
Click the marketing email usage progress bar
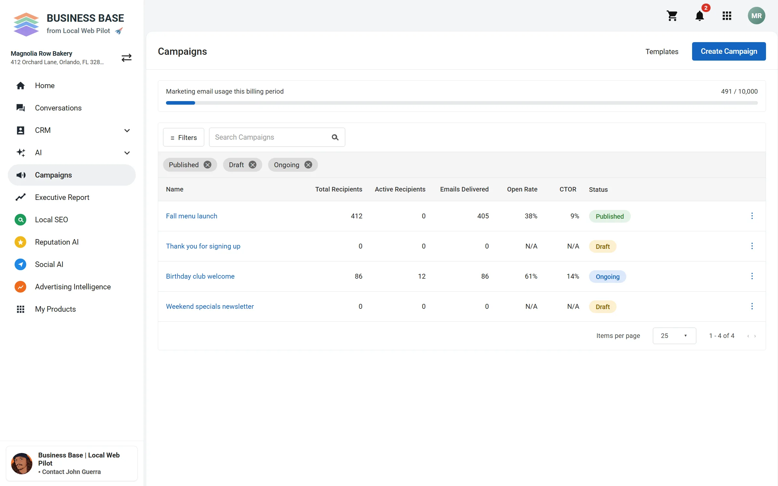tap(462, 103)
